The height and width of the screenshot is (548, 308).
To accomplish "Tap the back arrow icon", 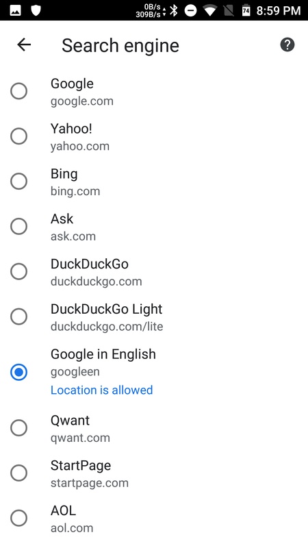I will pos(24,45).
